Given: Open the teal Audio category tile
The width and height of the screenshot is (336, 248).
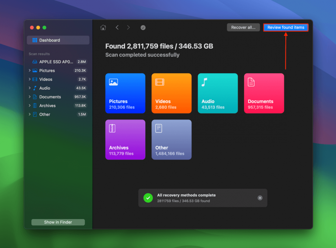Looking at the screenshot, I should (x=218, y=93).
